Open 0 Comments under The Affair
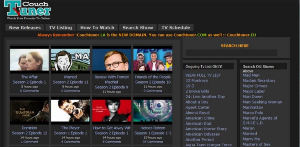The width and height of the screenshot is (300, 147). tap(29, 91)
